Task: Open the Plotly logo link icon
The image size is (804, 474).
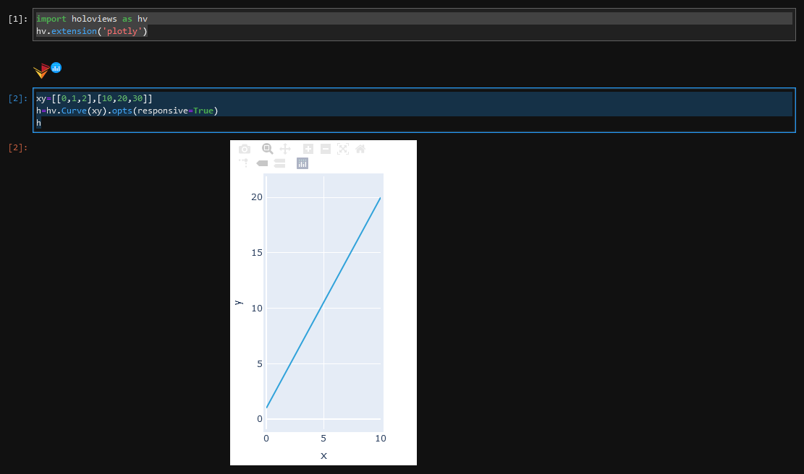Action: coord(302,163)
